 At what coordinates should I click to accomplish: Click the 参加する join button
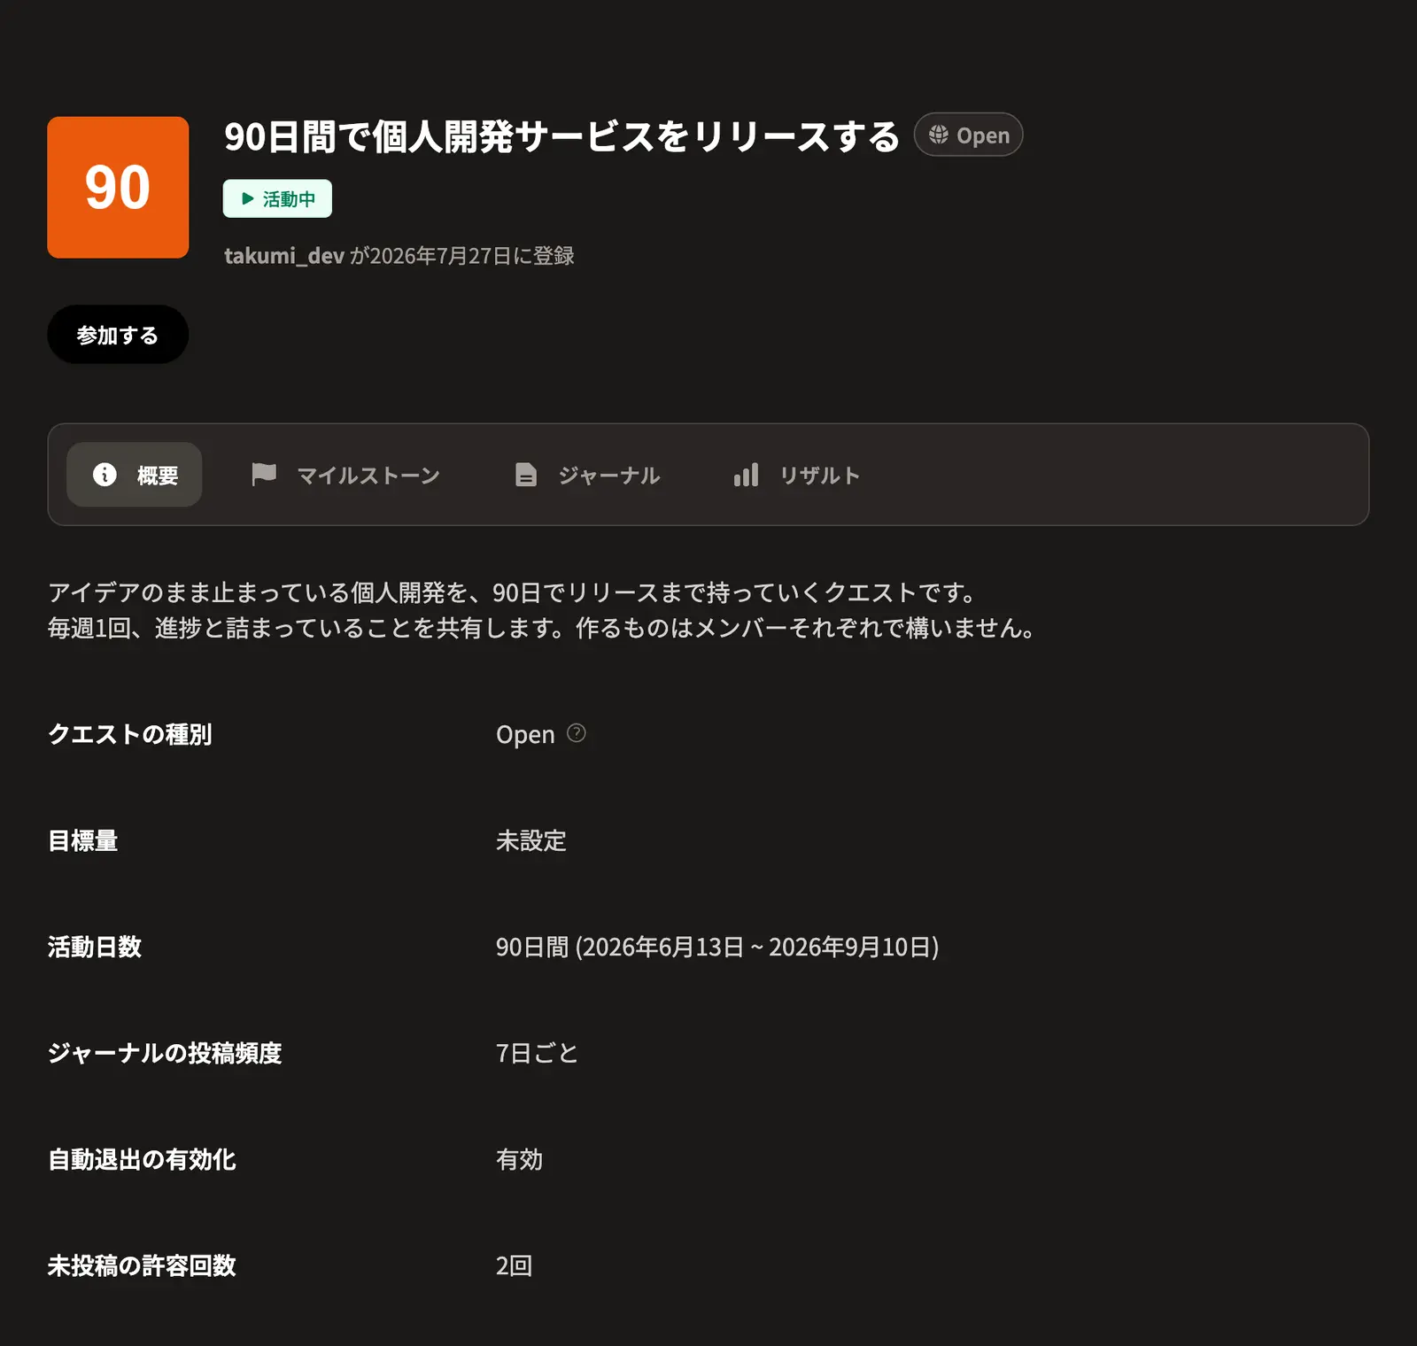click(118, 335)
